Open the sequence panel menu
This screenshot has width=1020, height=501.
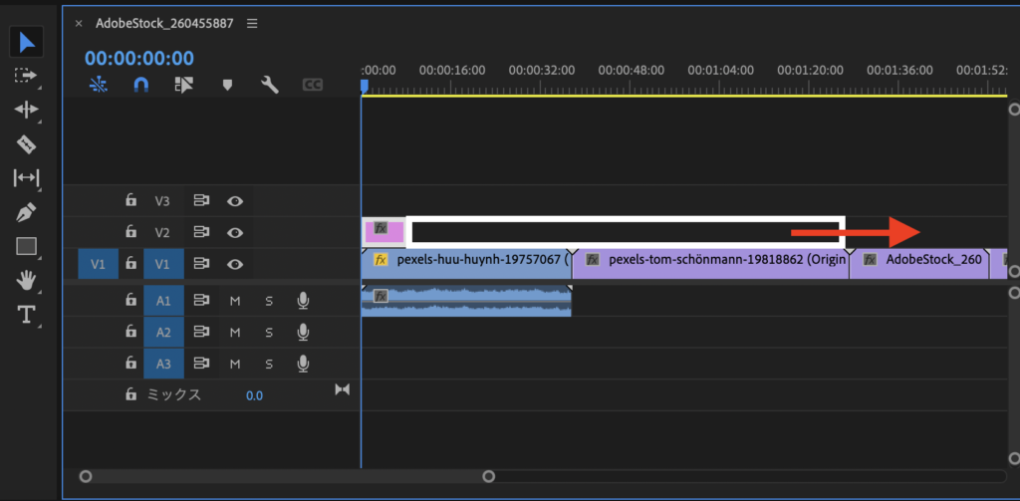pos(252,23)
